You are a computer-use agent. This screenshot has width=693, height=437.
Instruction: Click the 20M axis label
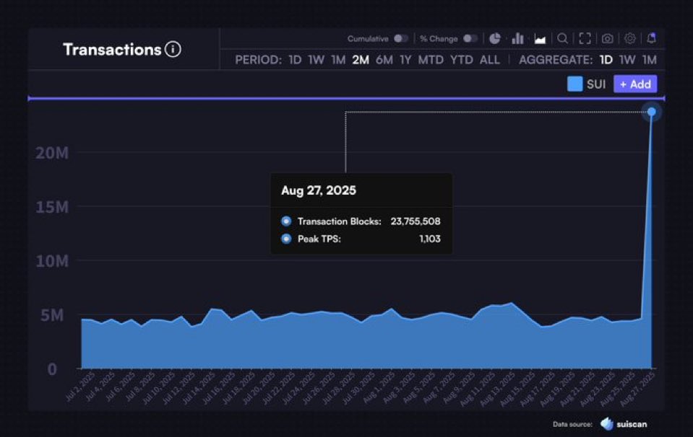click(x=52, y=153)
